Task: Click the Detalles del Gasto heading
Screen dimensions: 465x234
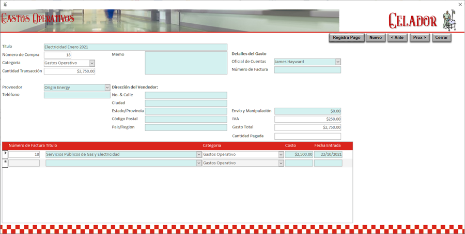Action: tap(249, 54)
